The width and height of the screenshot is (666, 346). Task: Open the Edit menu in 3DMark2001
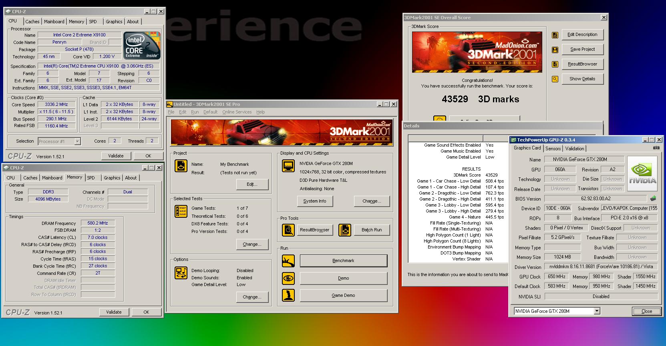183,112
